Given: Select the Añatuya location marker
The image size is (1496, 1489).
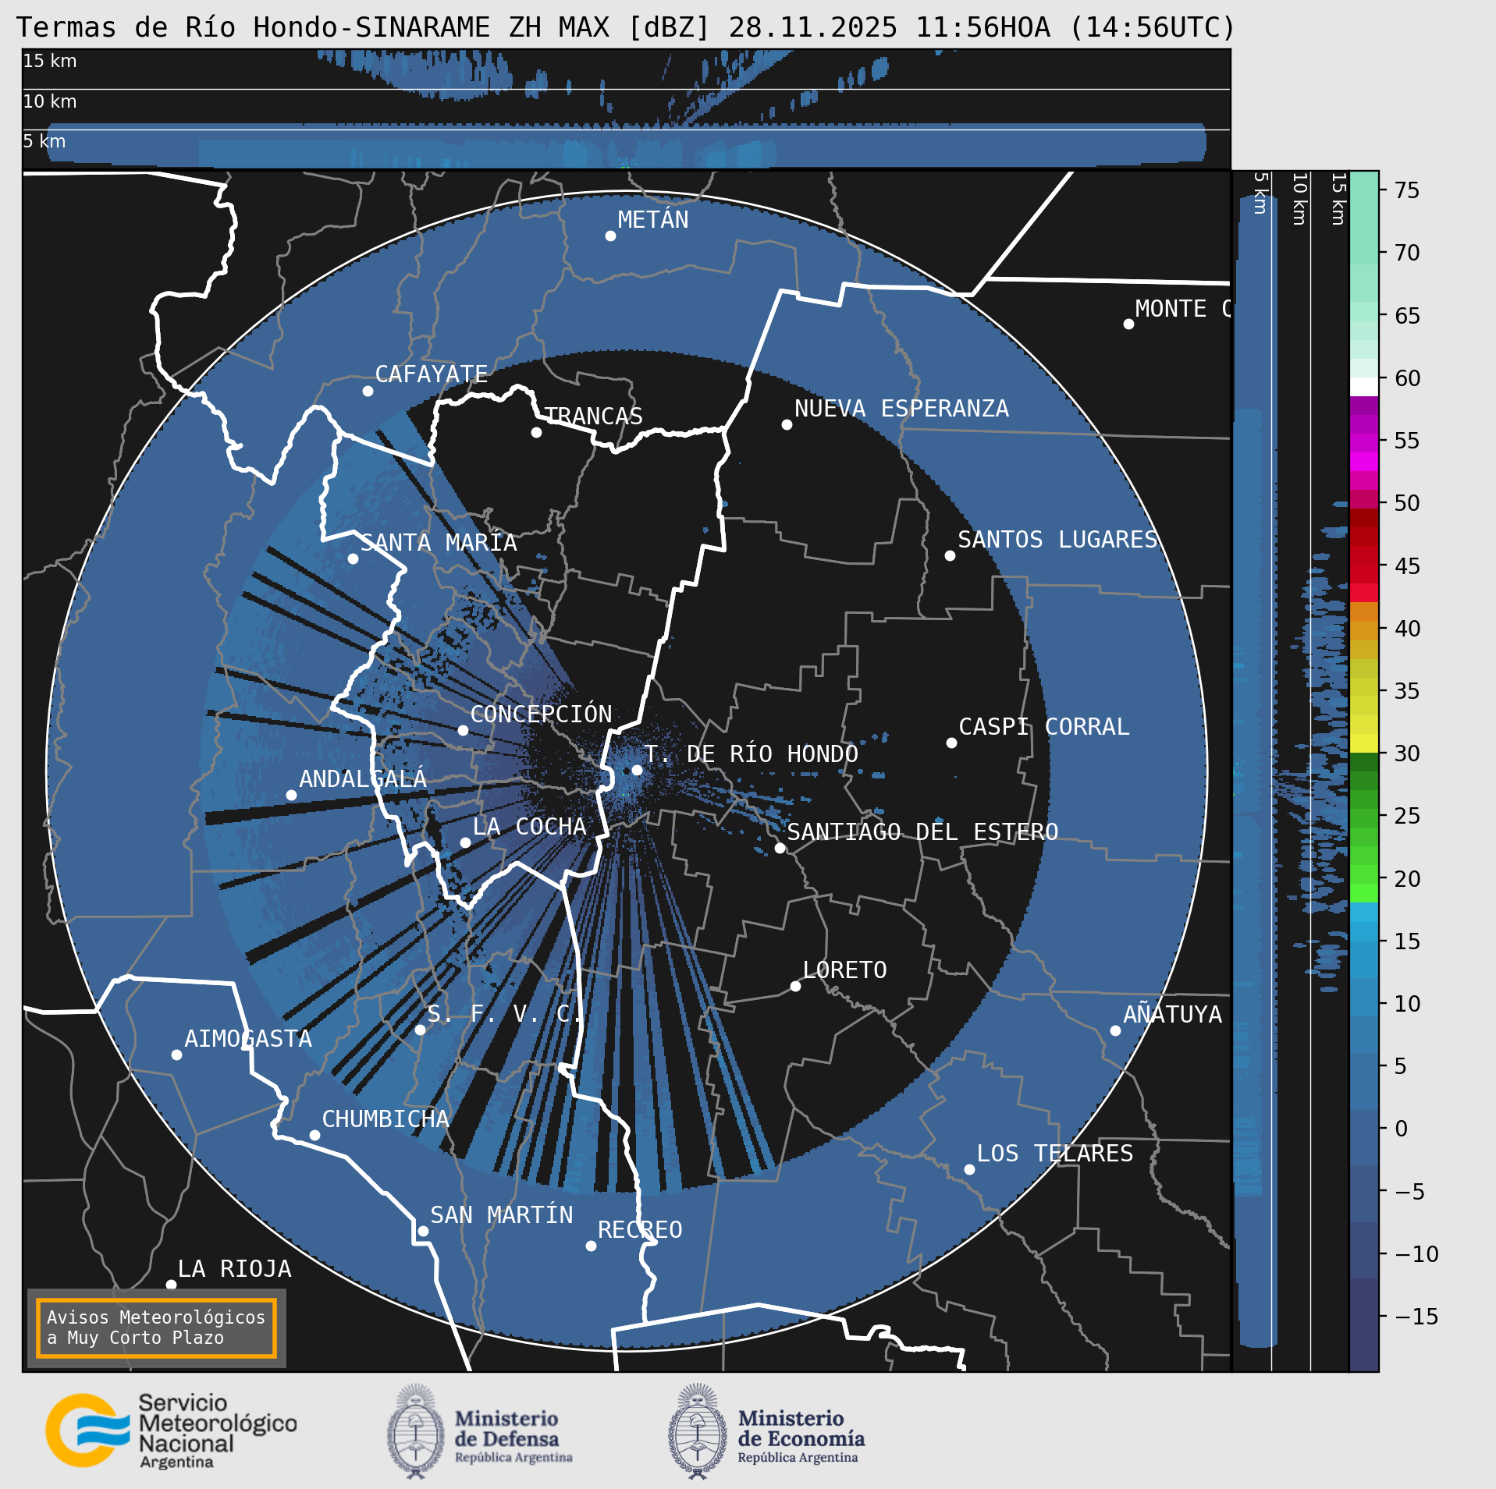Looking at the screenshot, I should pos(1115,1030).
